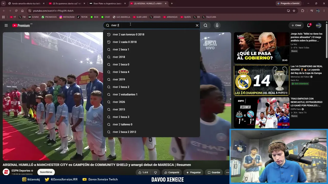Select suggestion river 2 estudiantes 1
This screenshot has width=328, height=184.
pos(151,95)
